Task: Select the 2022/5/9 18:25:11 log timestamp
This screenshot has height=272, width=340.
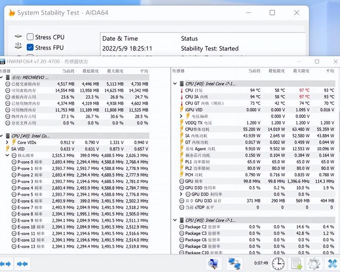Action: (x=127, y=48)
